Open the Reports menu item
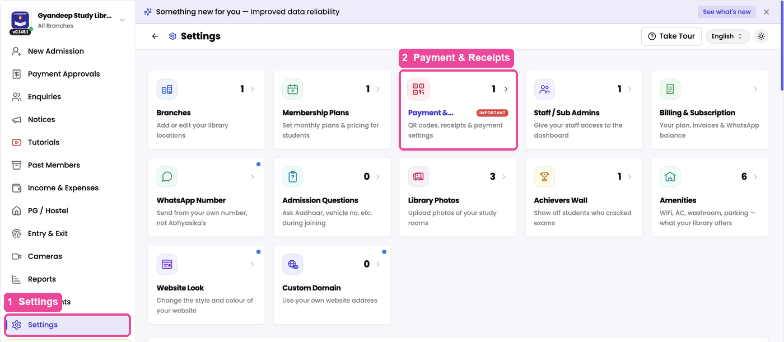This screenshot has width=784, height=342. 67,279
